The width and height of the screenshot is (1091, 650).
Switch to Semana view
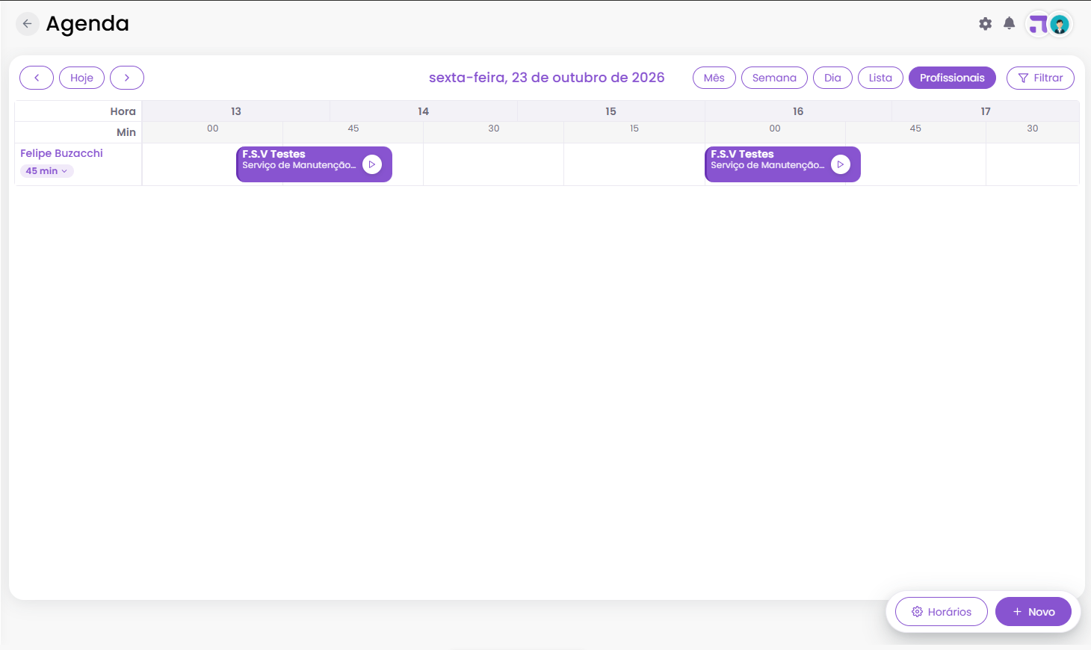click(774, 78)
